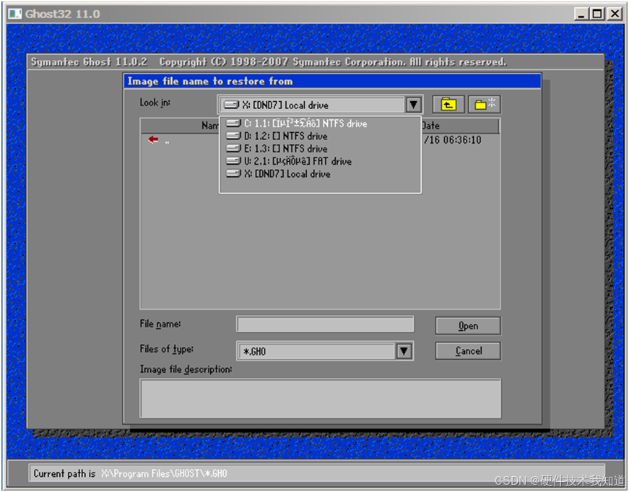The height and width of the screenshot is (492, 629).
Task: Click the drive icon beside C: 1.1
Action: pyautogui.click(x=233, y=124)
